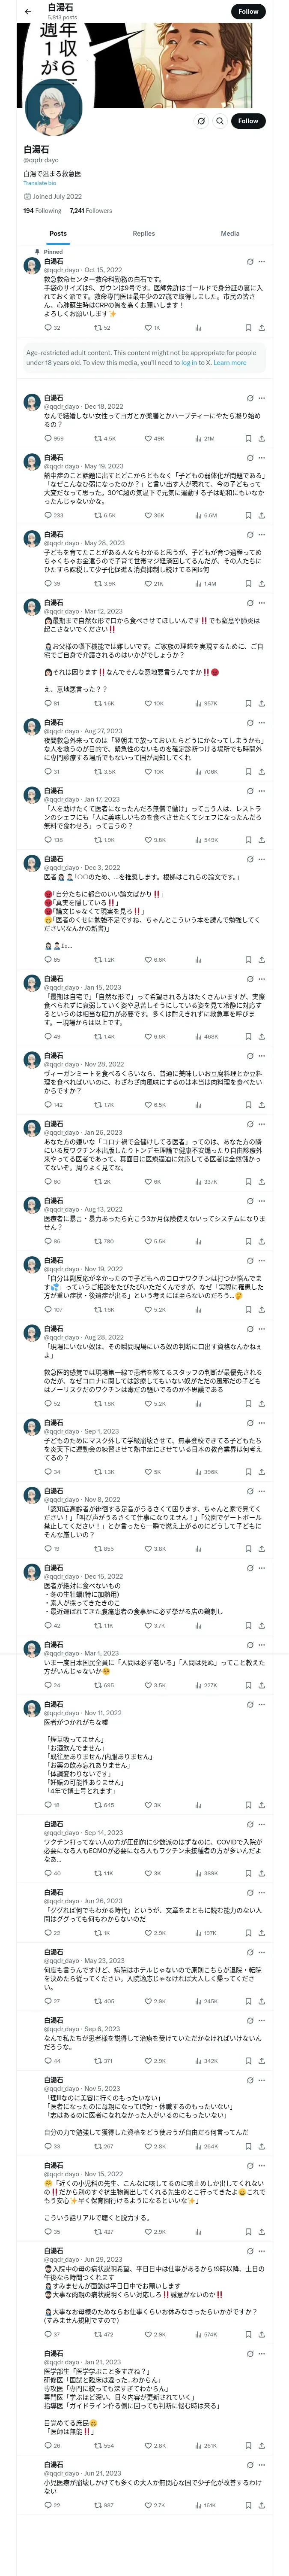Open more menu on Mar 12, 2023 post
This screenshot has height=2576, width=289.
click(262, 603)
